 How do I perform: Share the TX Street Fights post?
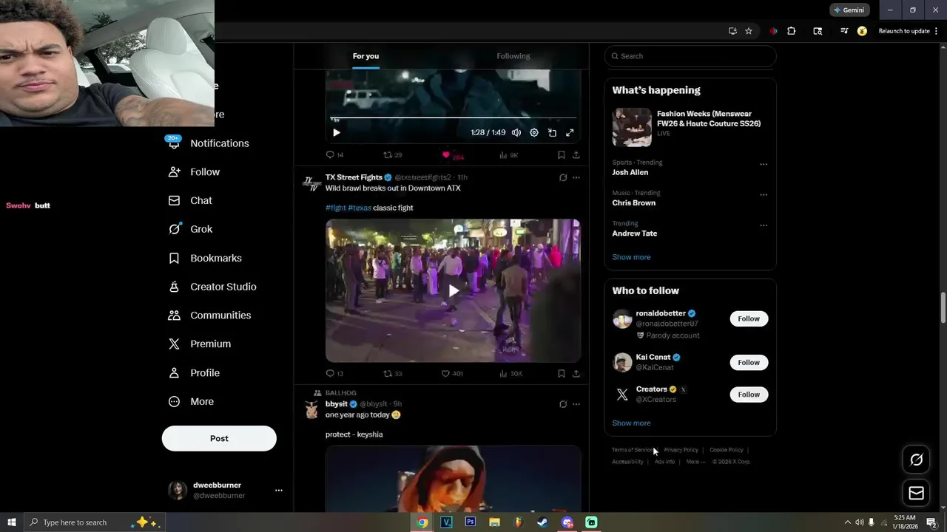point(576,374)
